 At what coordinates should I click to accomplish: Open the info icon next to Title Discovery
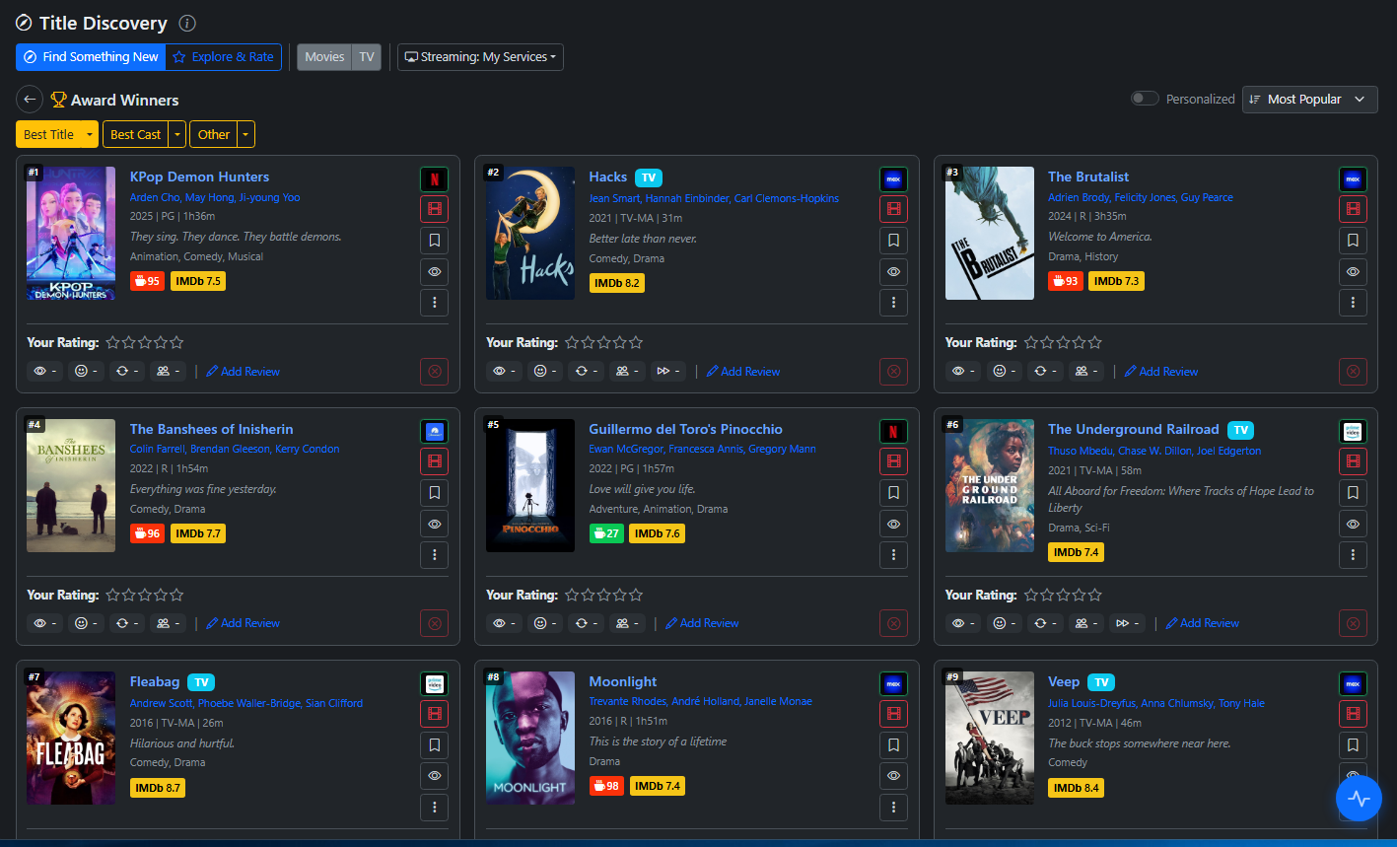tap(187, 24)
